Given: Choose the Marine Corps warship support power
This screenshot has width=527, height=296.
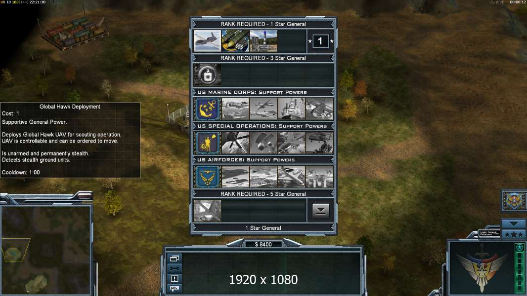Looking at the screenshot, I should [291, 109].
